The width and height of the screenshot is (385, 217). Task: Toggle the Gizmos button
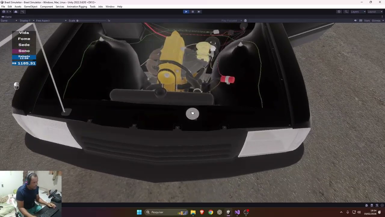click(376, 20)
